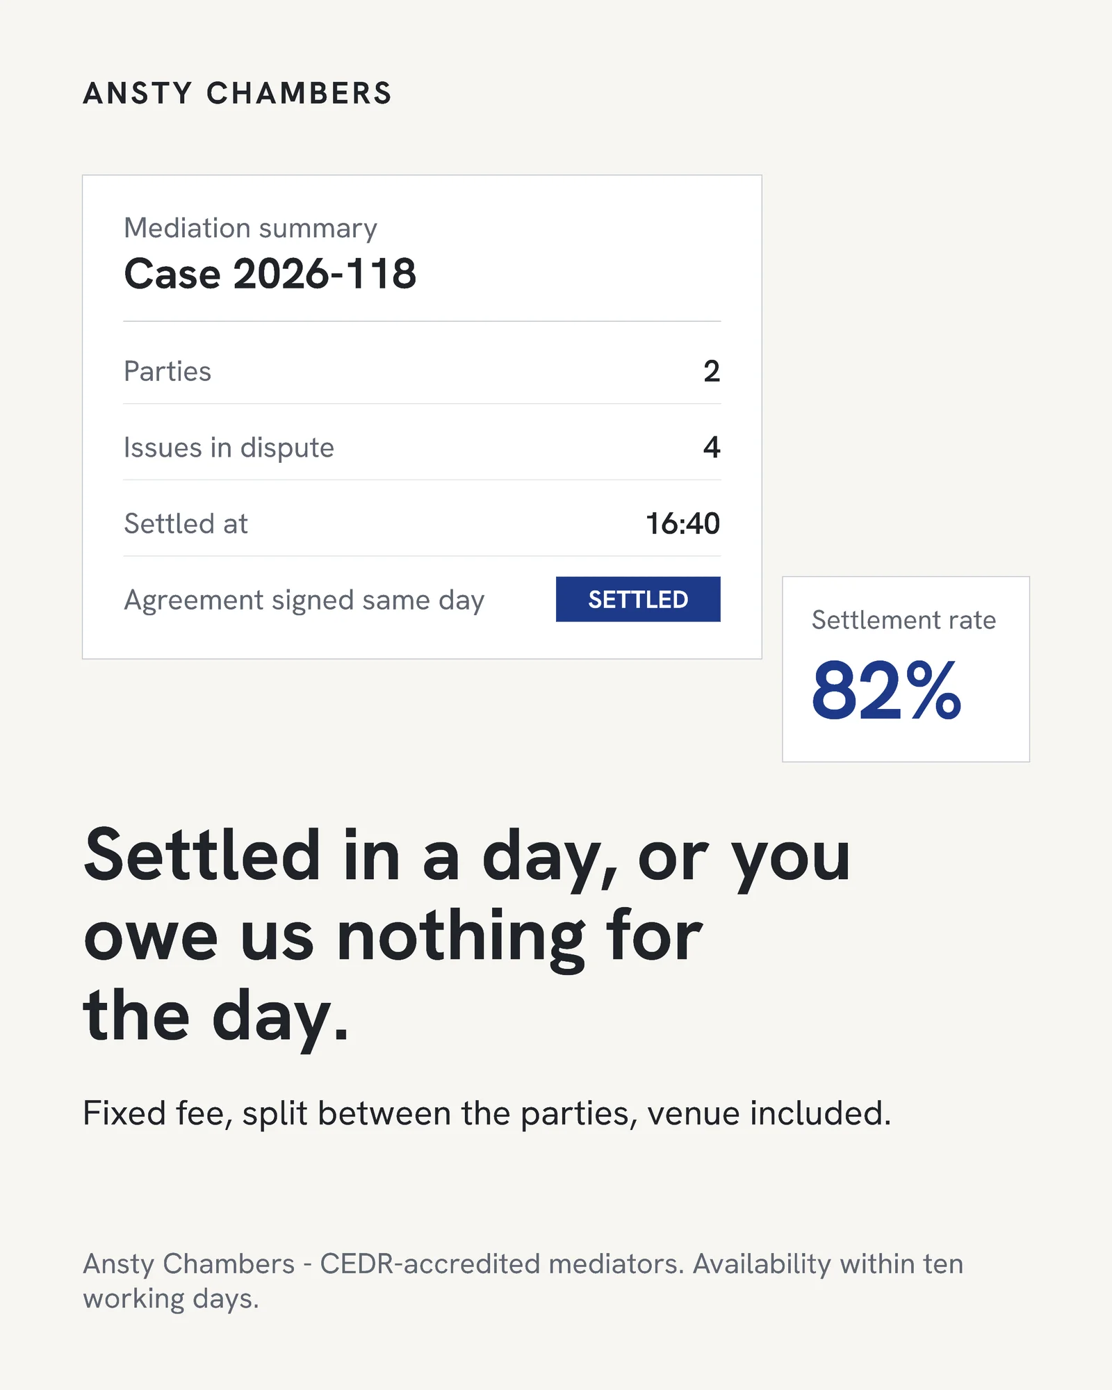Select the Parties row label
This screenshot has width=1112, height=1390.
click(x=167, y=371)
